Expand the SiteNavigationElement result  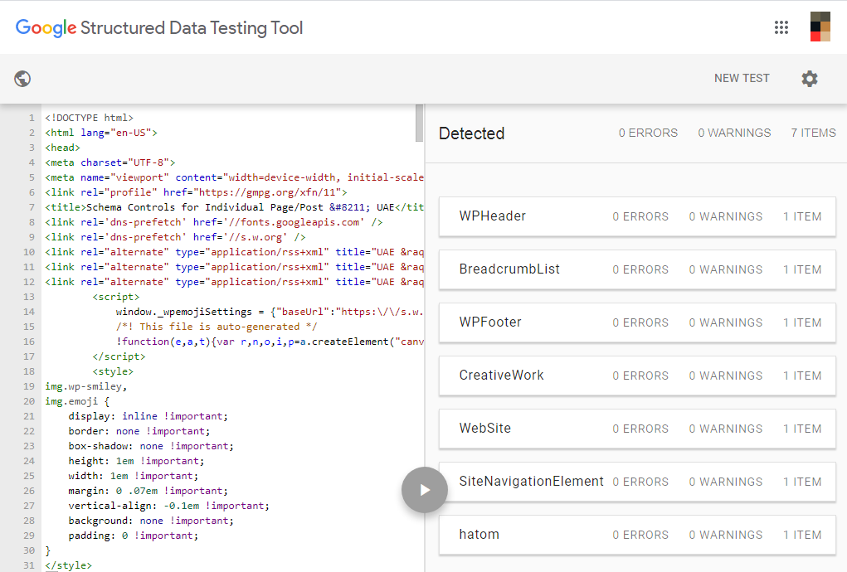click(x=636, y=482)
